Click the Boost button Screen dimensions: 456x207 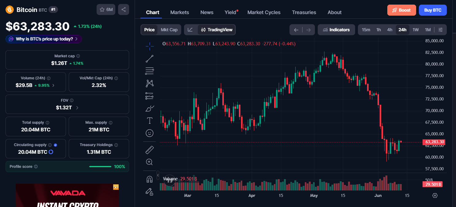pos(402,10)
